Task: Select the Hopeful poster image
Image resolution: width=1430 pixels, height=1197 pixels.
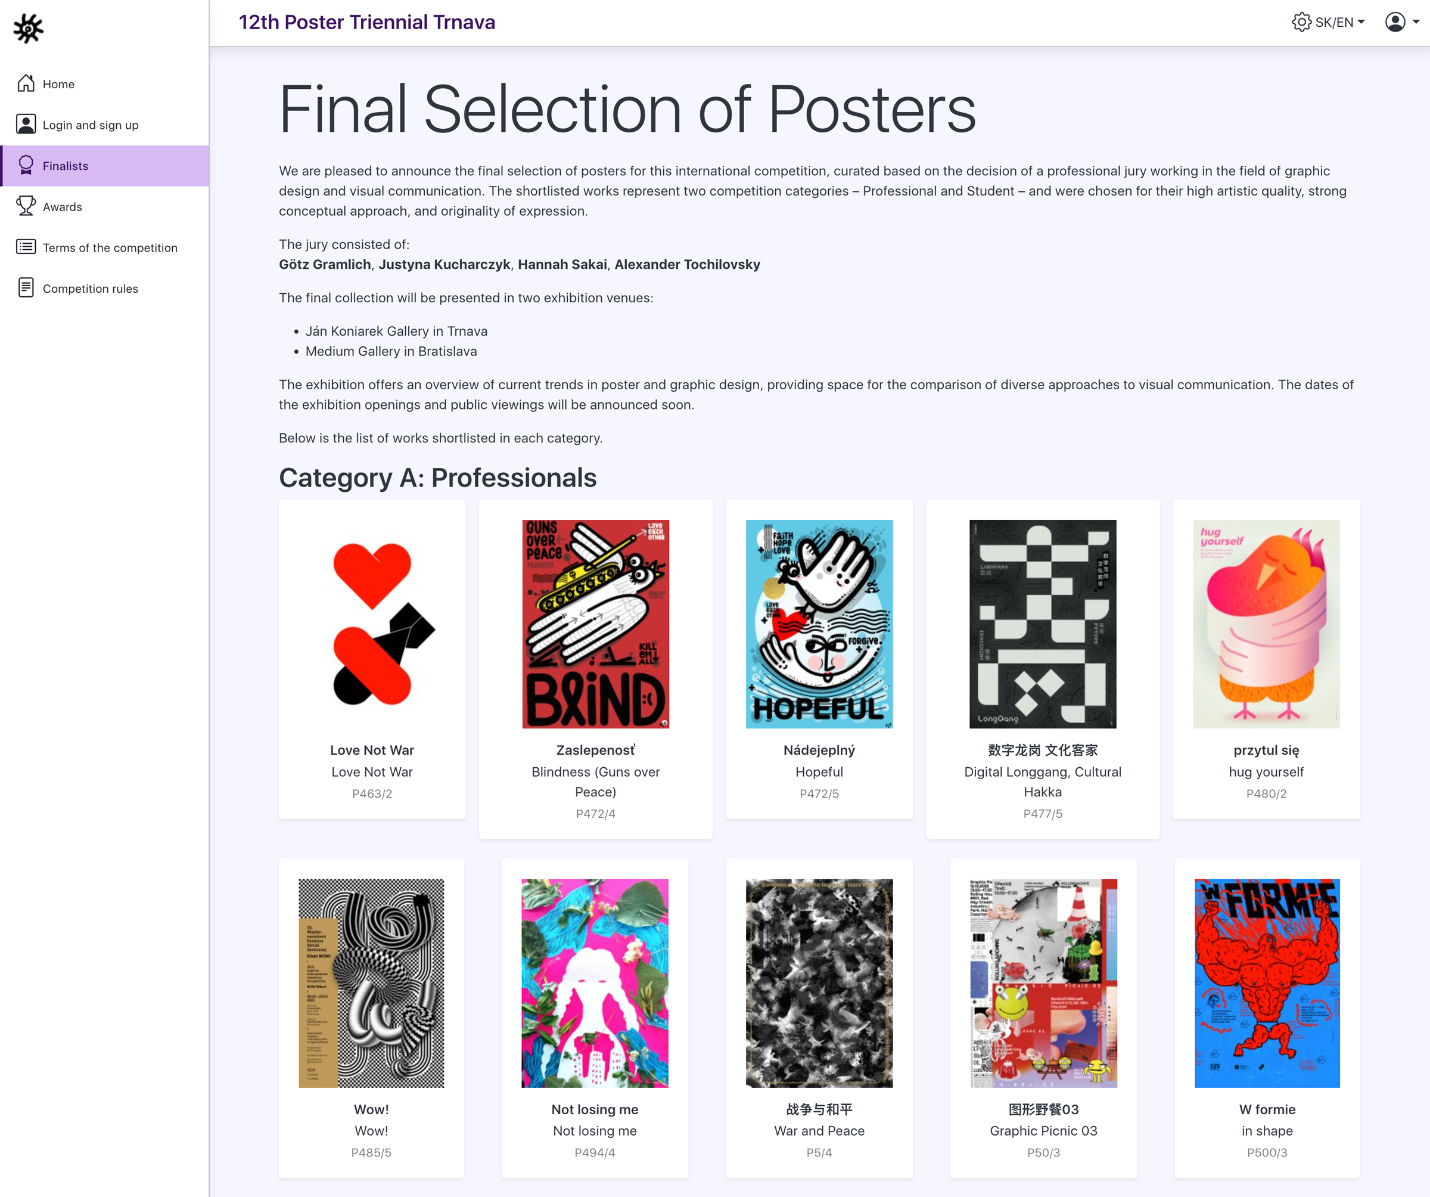Action: point(819,624)
